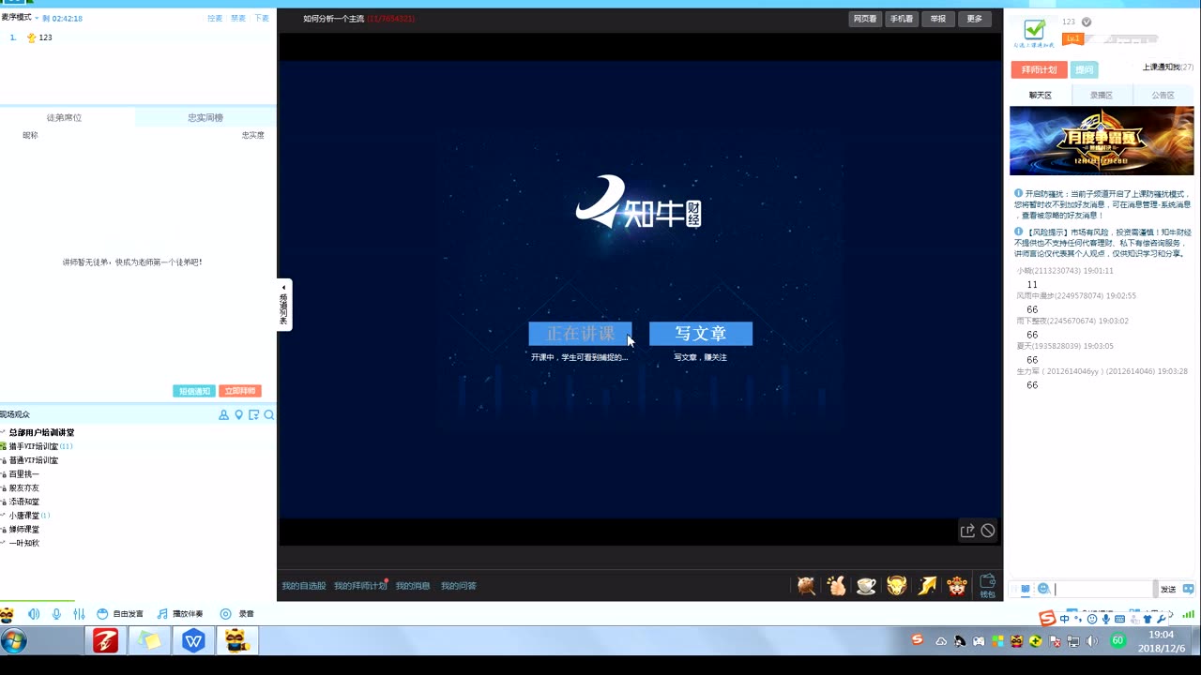Open the 钱包 wallet icon
This screenshot has height=675, width=1201.
click(987, 587)
